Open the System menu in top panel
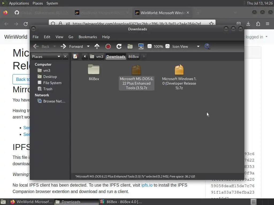274x205 pixels. click(52, 3)
